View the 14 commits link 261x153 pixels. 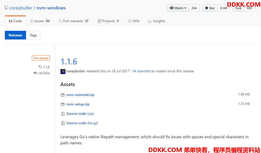pyautogui.click(x=141, y=71)
